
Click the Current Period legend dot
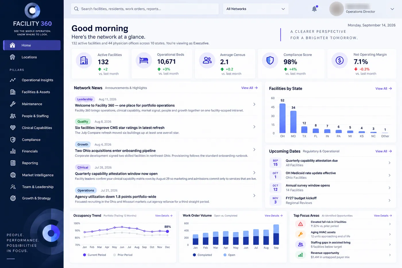tap(84, 255)
